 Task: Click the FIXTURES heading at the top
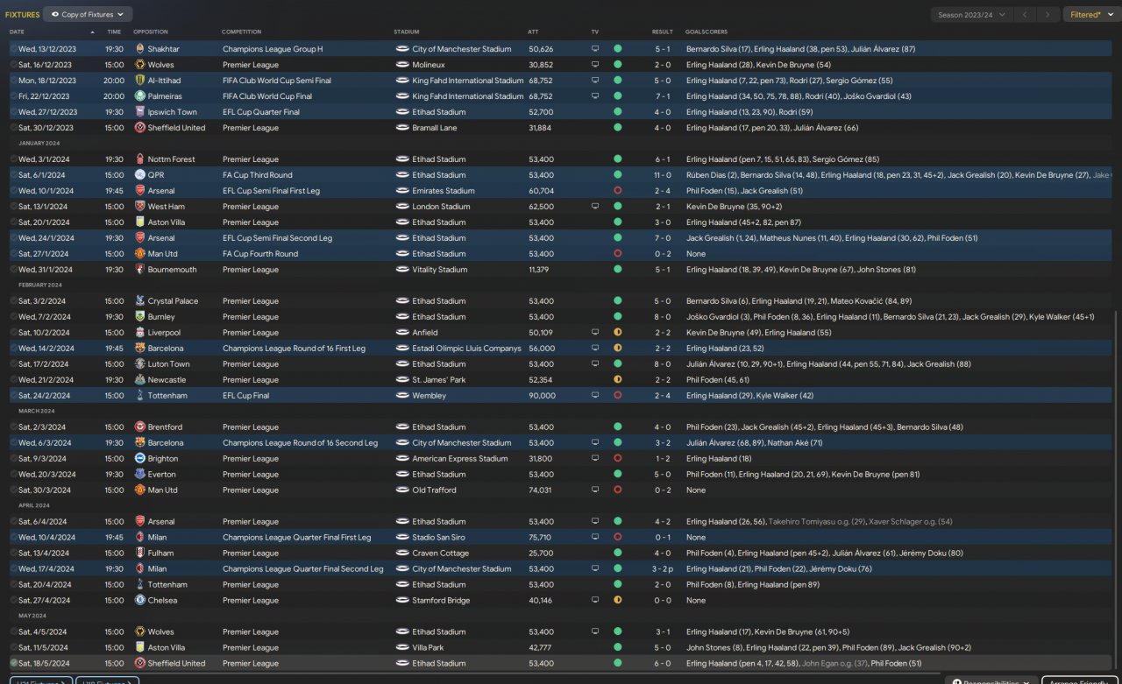pos(22,15)
